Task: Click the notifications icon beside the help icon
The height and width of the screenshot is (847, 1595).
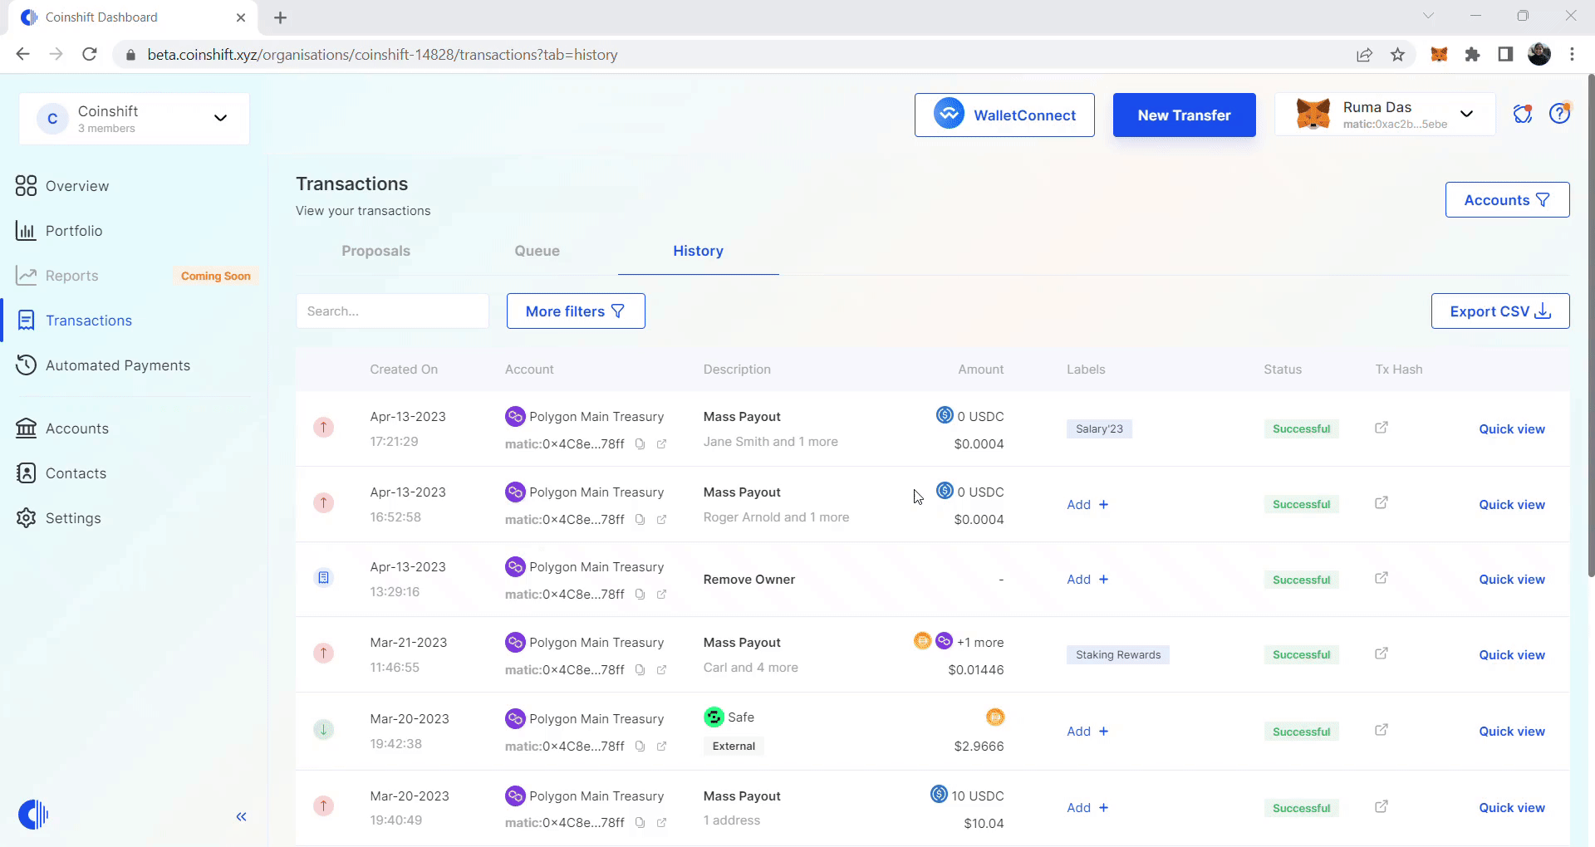Action: (1522, 115)
